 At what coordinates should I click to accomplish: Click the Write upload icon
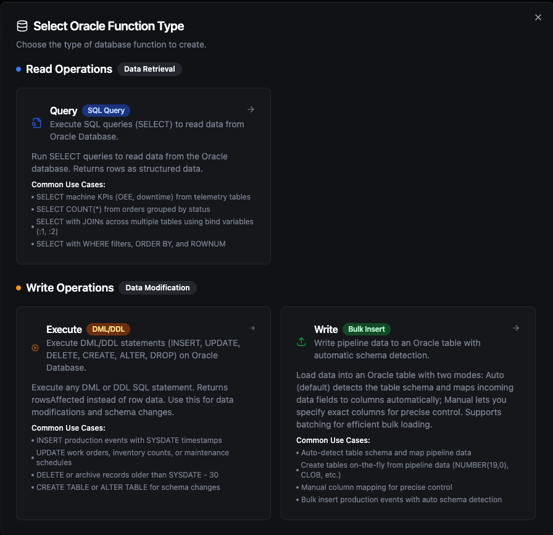pos(302,342)
